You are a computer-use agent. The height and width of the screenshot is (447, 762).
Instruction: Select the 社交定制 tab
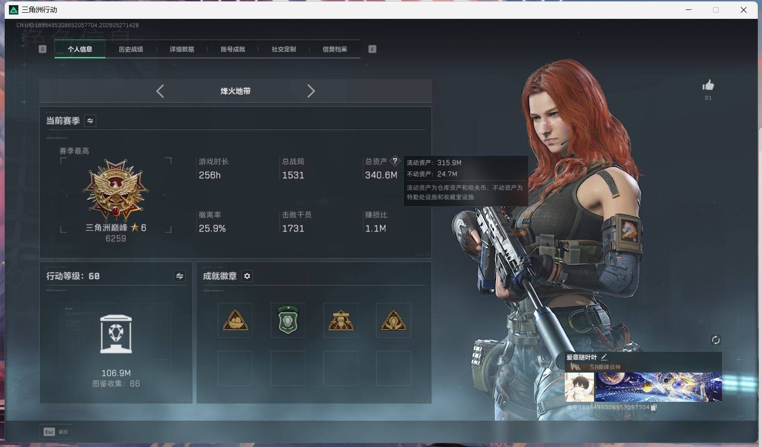pyautogui.click(x=284, y=49)
